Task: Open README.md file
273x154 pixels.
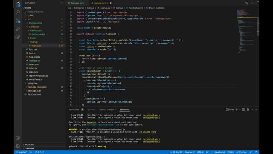Action: point(34,95)
